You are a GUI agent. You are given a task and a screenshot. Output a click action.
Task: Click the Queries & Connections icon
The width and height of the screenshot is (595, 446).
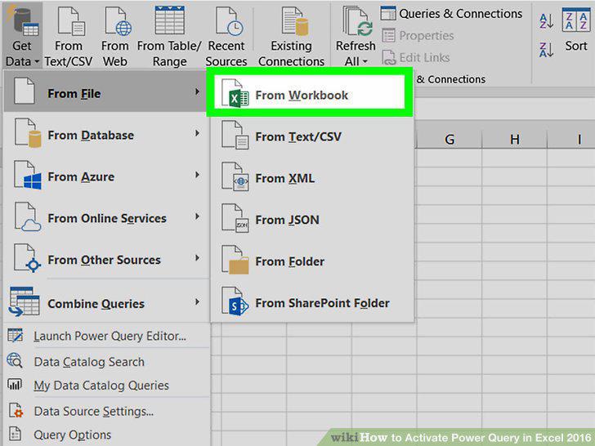point(388,13)
